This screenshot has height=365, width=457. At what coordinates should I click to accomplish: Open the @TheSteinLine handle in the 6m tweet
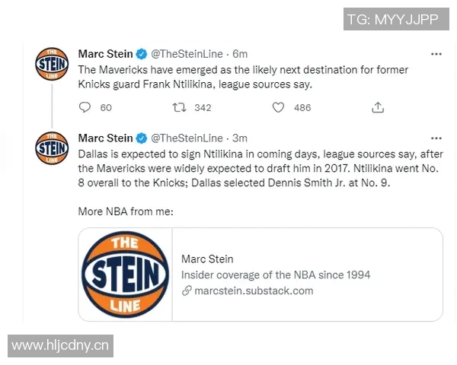187,54
